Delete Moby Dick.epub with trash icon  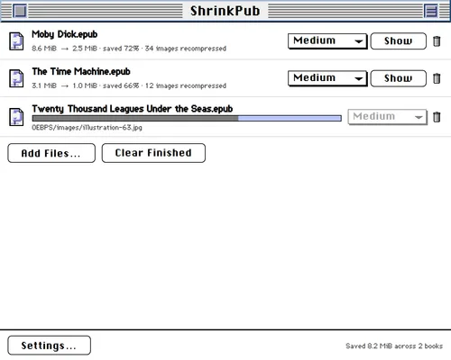[x=437, y=41]
